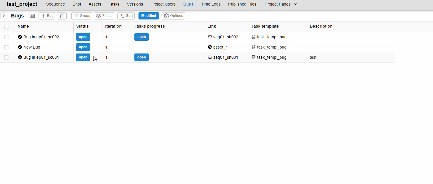Click the Sort arrows button
The image size is (433, 184).
click(126, 16)
